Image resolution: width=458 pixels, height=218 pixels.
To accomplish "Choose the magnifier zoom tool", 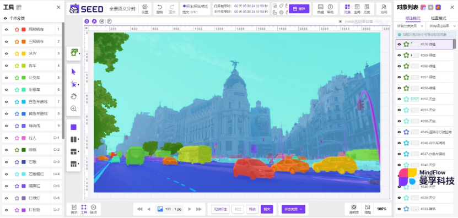I will click(x=73, y=108).
